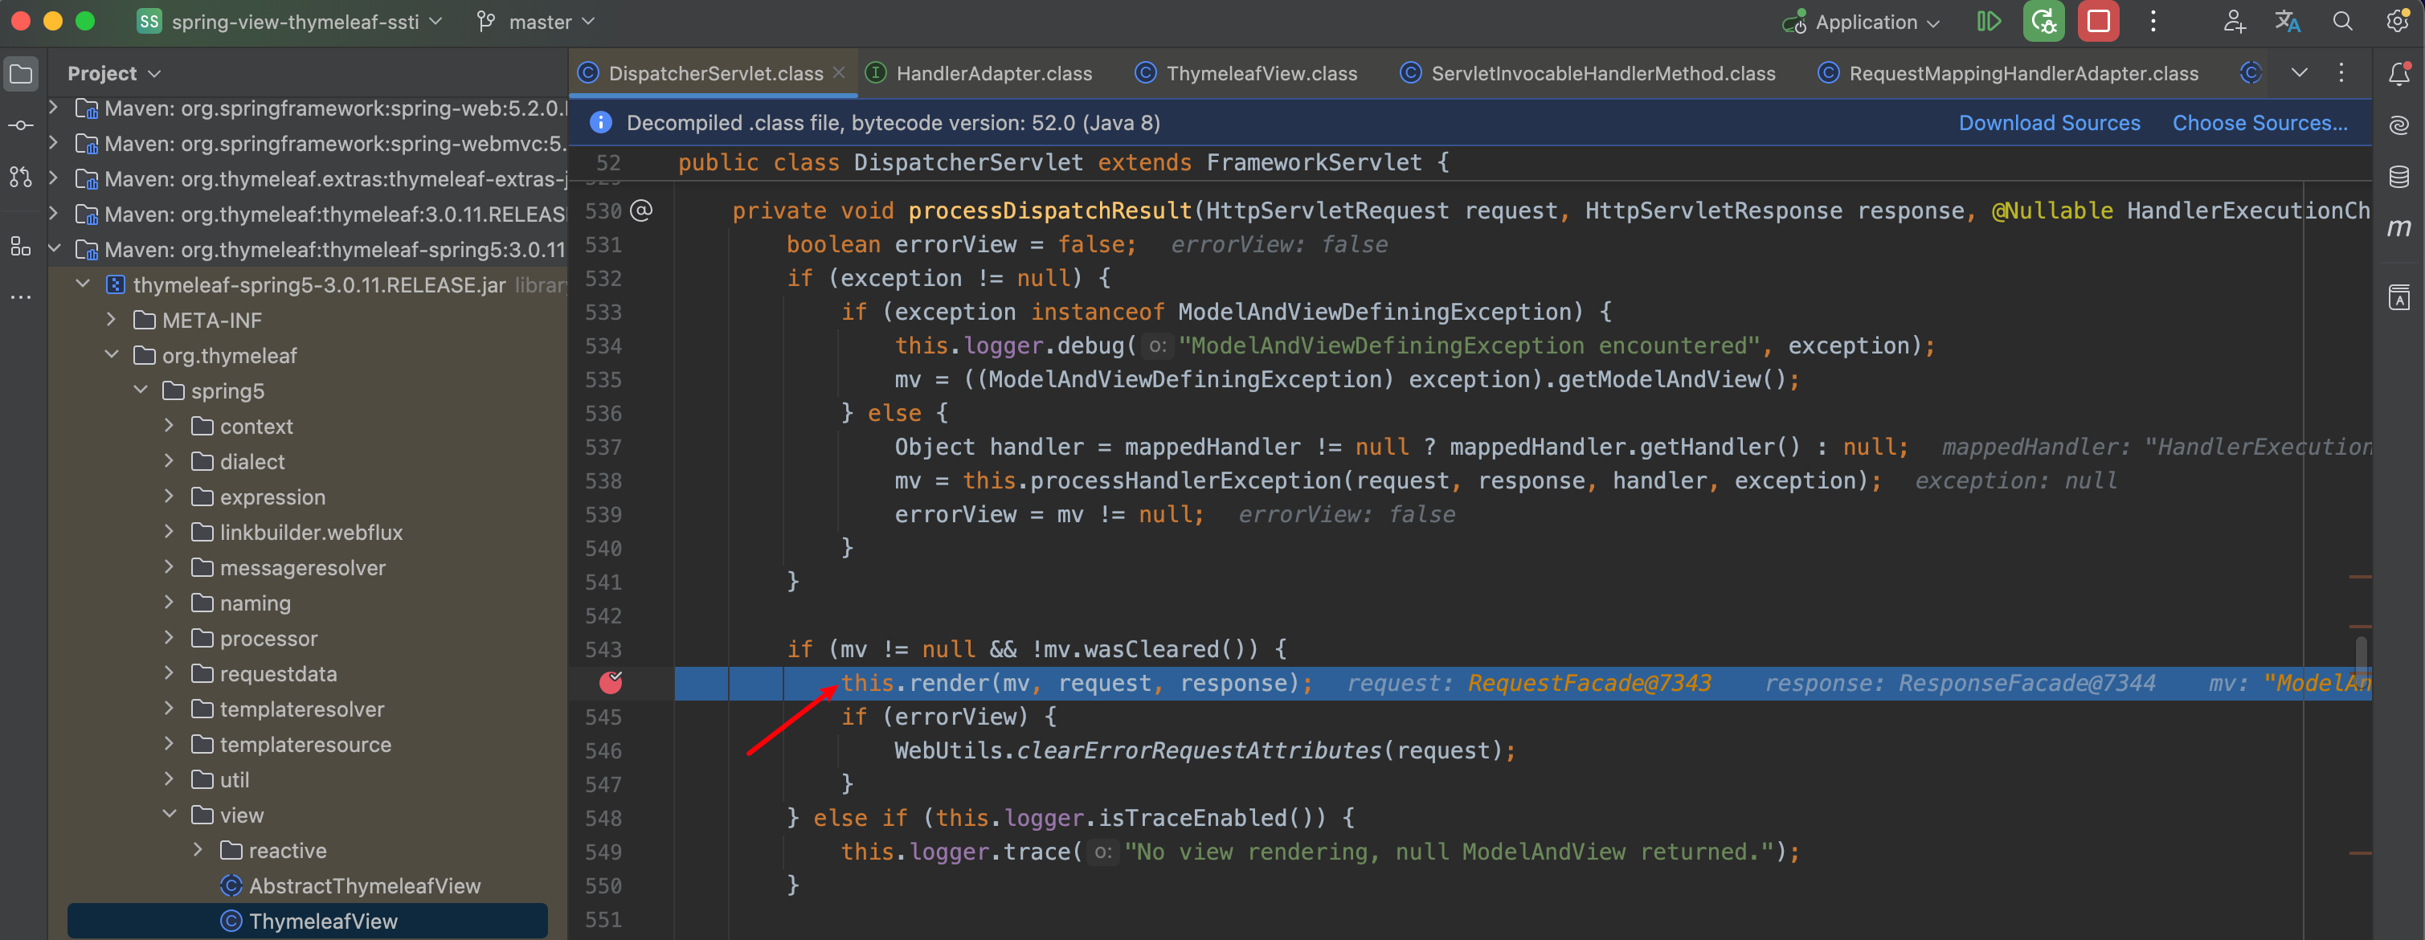Open the spring-view-thymeleaf-ssti project dropdown
Image resolution: width=2425 pixels, height=940 pixels.
[x=289, y=22]
